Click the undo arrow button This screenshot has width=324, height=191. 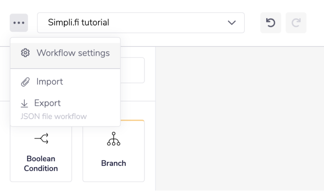tap(271, 23)
